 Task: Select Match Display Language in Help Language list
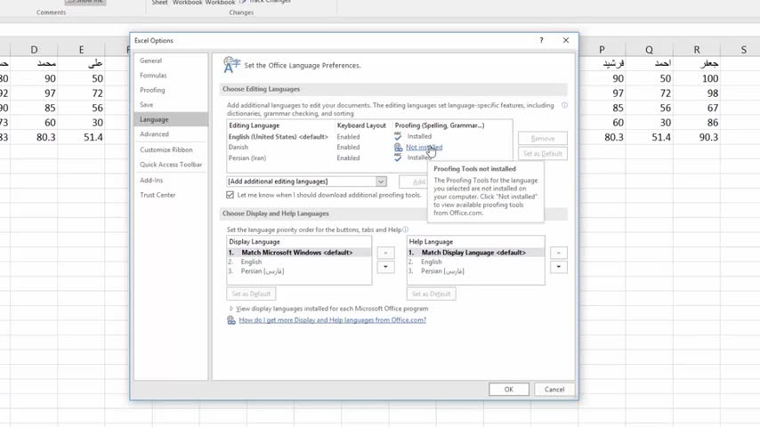pyautogui.click(x=475, y=253)
